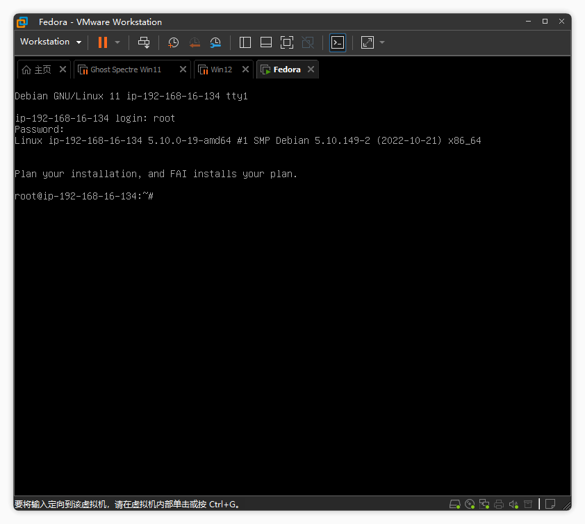Screen dimensions: 585x524
Task: Take a snapshot of the VM
Action: tap(173, 42)
